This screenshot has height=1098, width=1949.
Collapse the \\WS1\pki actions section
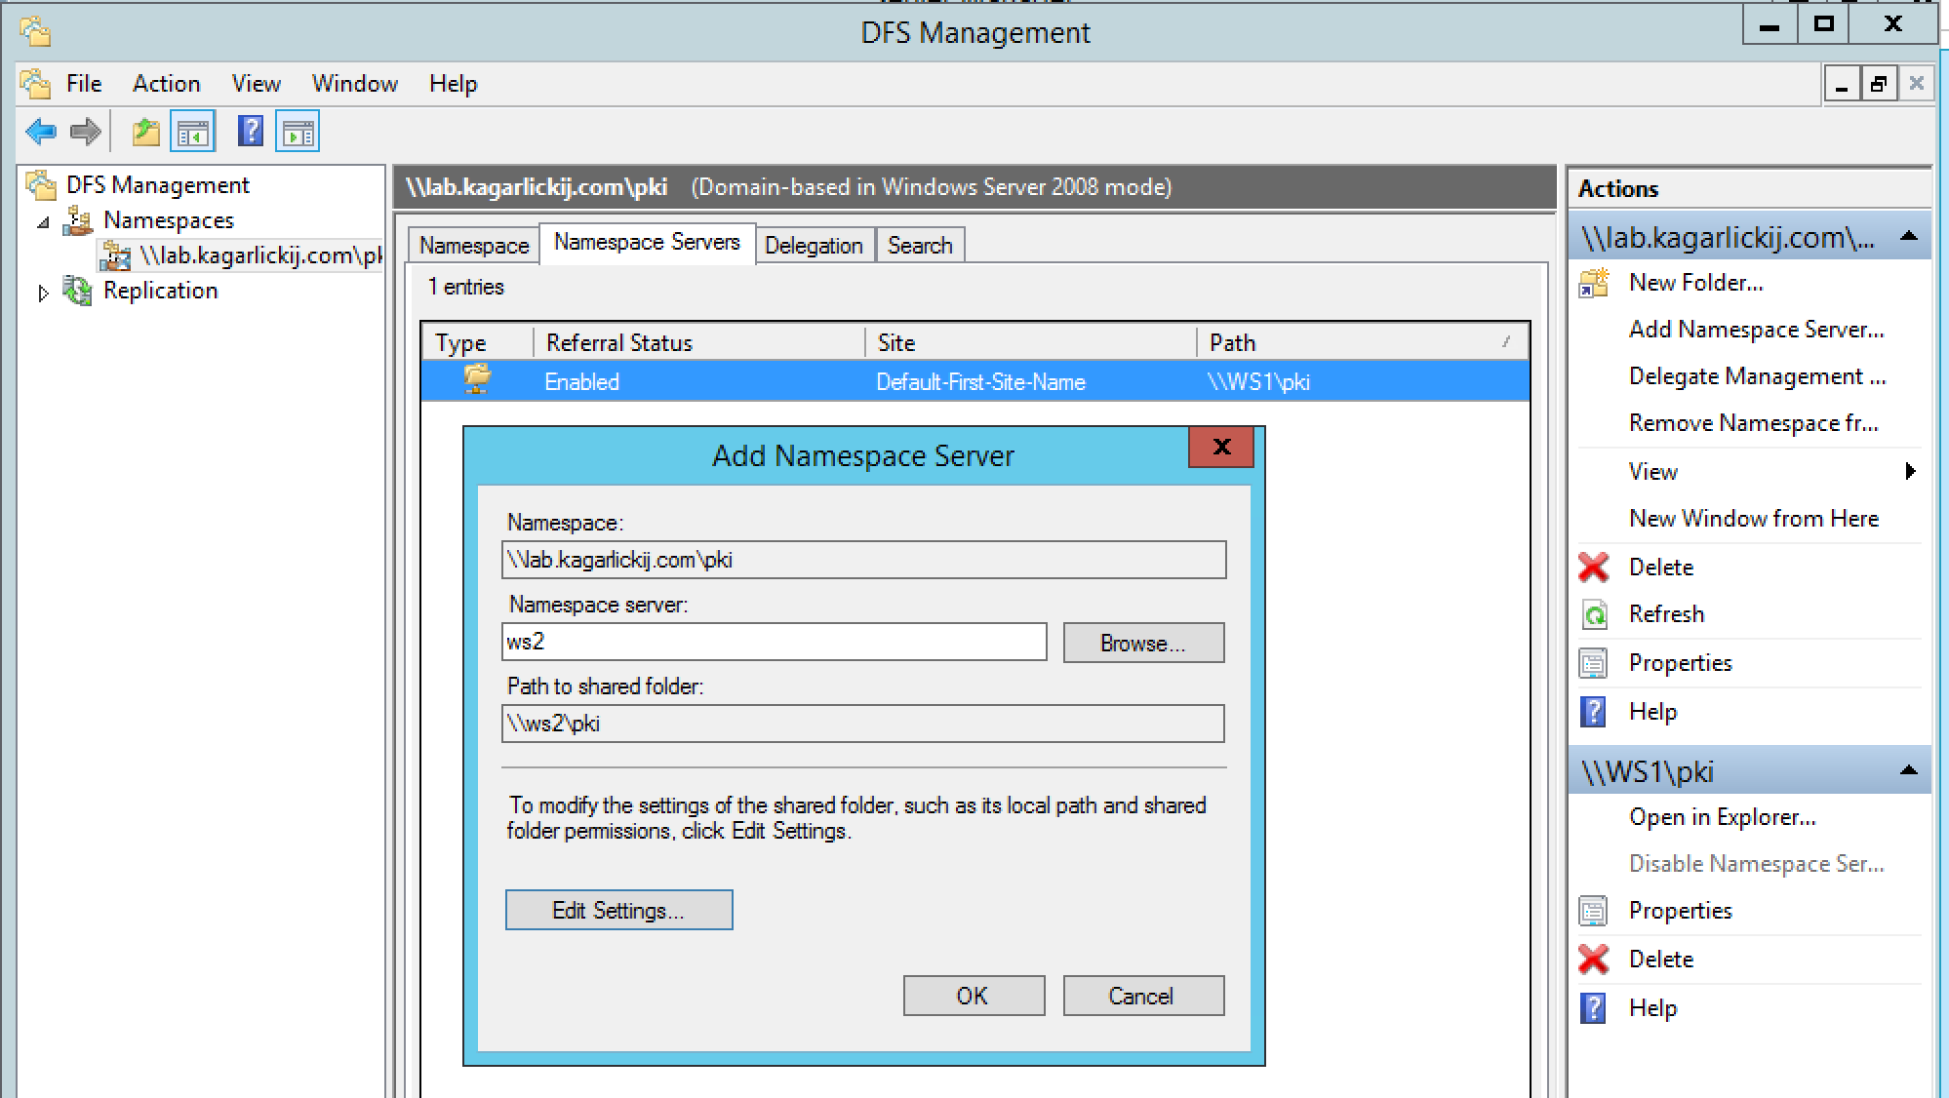click(1908, 771)
